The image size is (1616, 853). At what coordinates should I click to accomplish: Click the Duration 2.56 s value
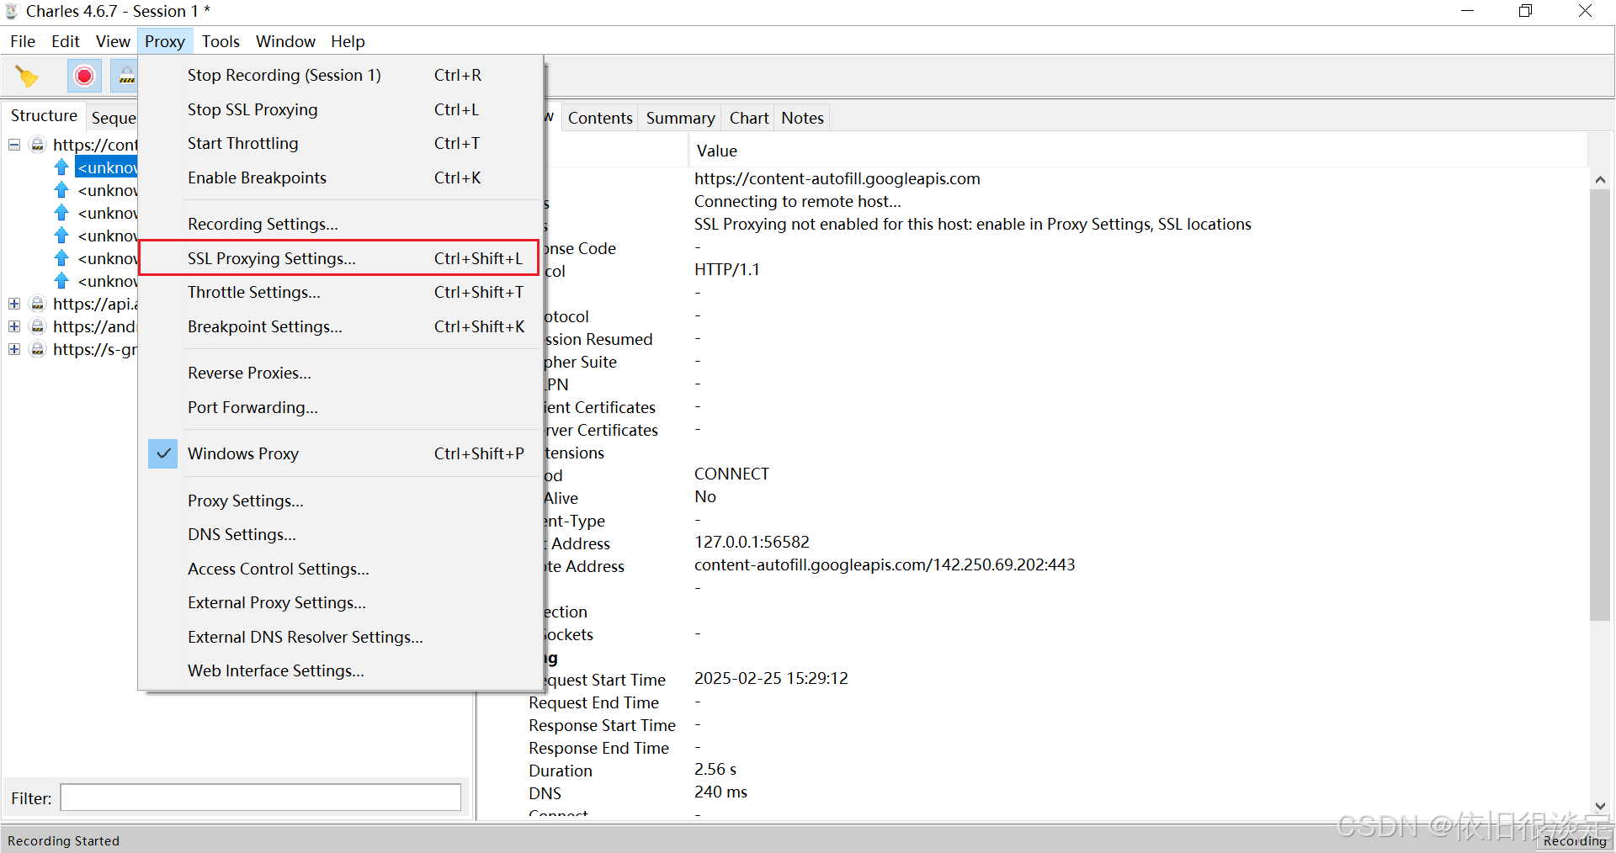[x=715, y=769]
